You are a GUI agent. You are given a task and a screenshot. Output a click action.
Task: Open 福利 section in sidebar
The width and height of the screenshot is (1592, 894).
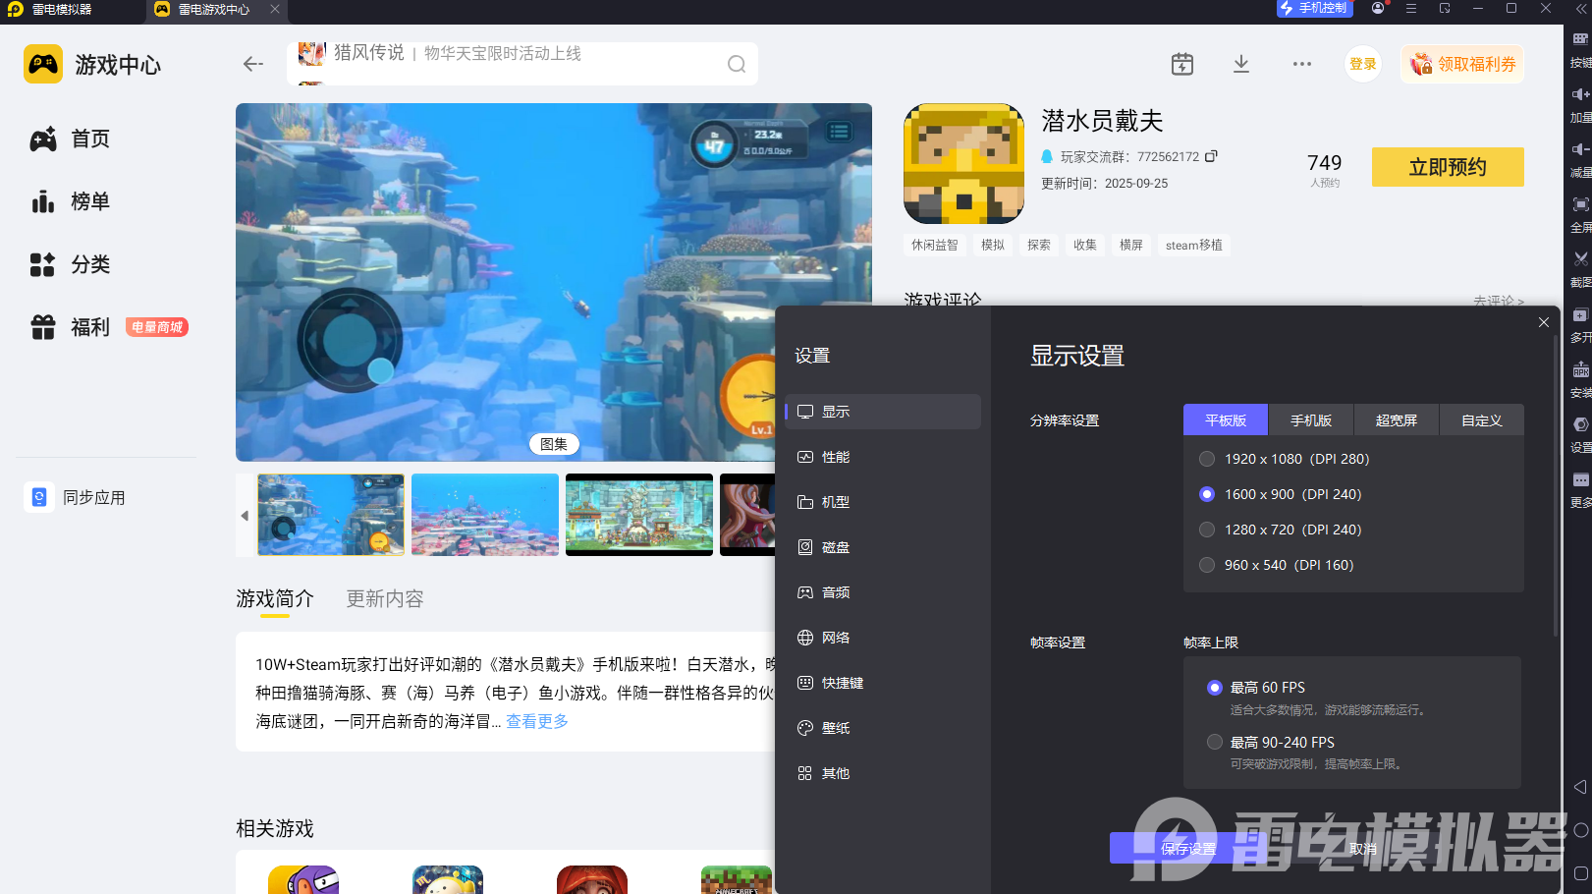point(70,327)
